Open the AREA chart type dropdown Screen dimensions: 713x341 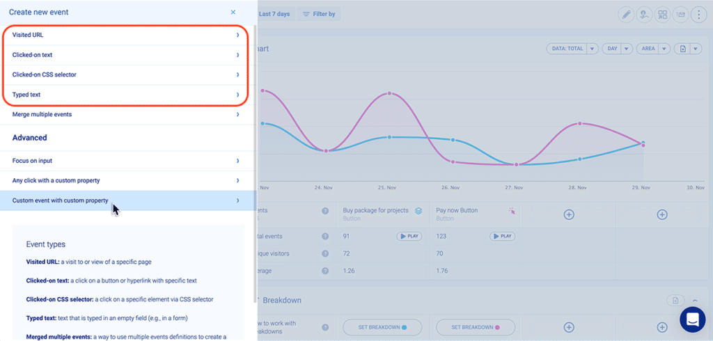tap(653, 49)
